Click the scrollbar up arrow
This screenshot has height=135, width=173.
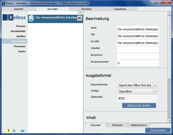(x=169, y=13)
